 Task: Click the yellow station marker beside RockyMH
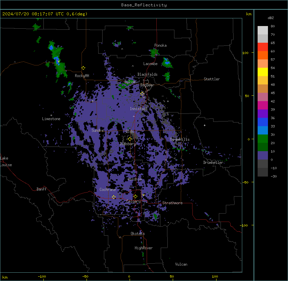click(84, 68)
